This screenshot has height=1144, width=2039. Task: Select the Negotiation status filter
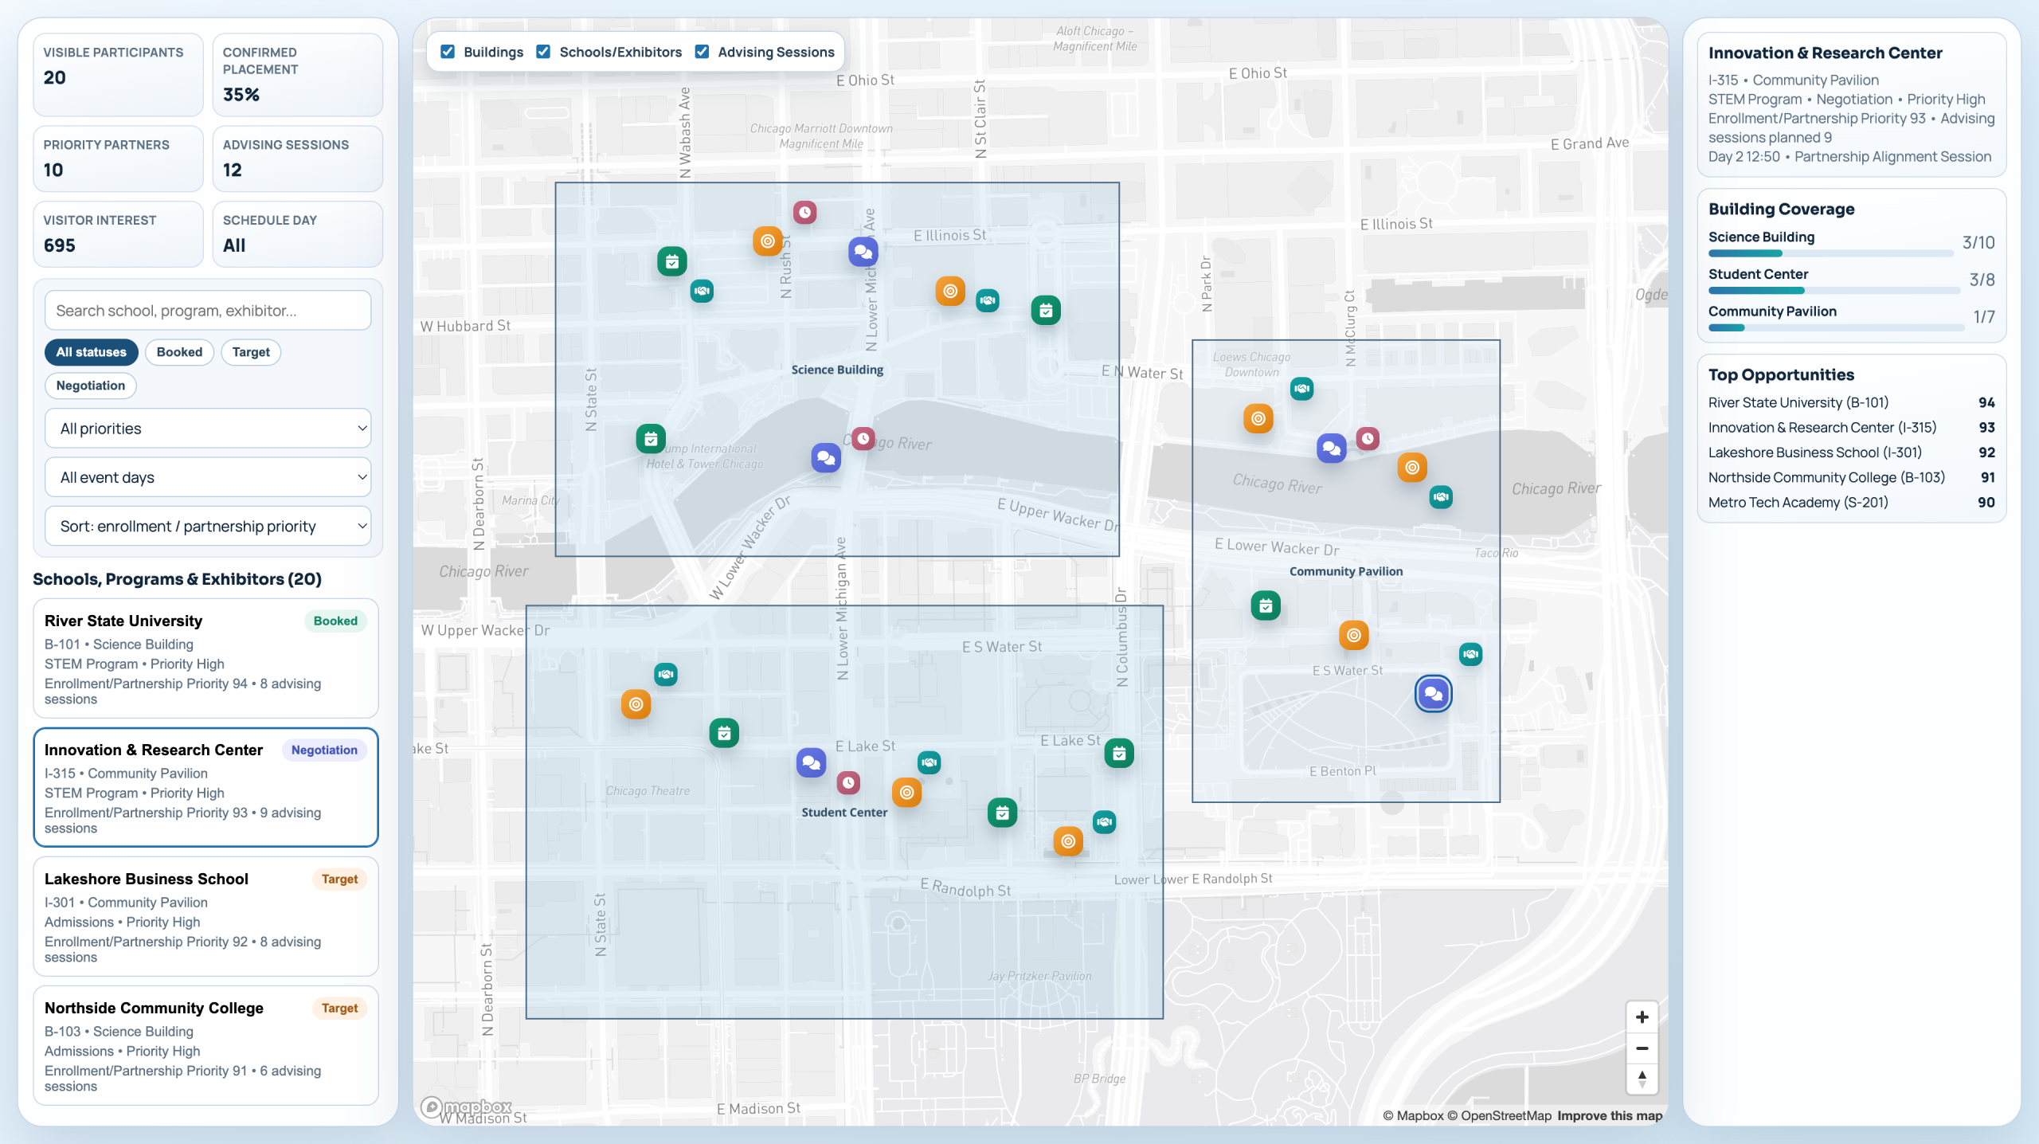point(90,386)
